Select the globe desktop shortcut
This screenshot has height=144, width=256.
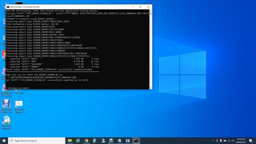[6, 122]
